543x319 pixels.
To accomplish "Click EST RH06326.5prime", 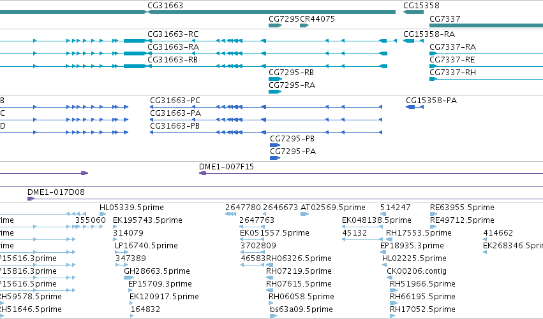I will pyautogui.click(x=299, y=259).
